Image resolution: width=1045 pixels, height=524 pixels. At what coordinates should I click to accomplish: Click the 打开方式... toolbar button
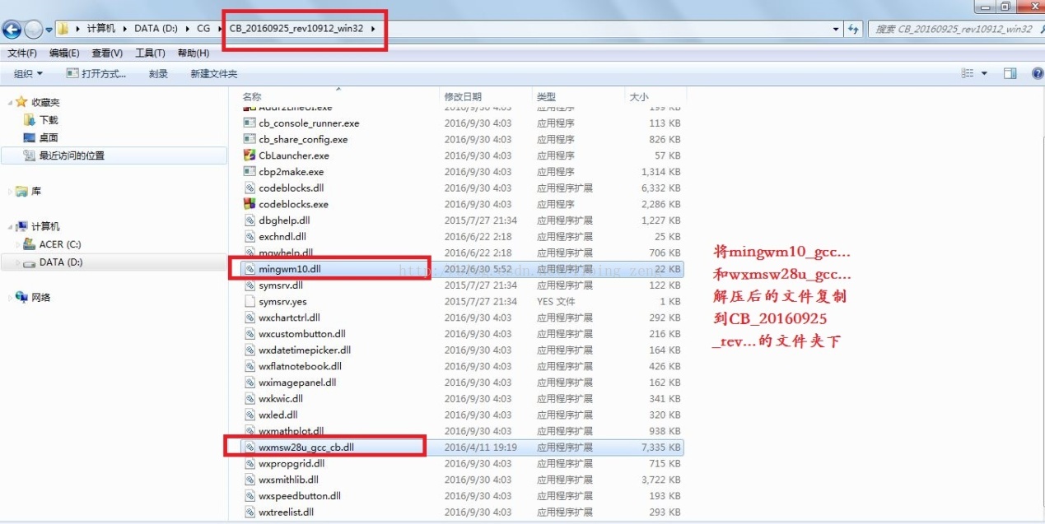click(96, 74)
